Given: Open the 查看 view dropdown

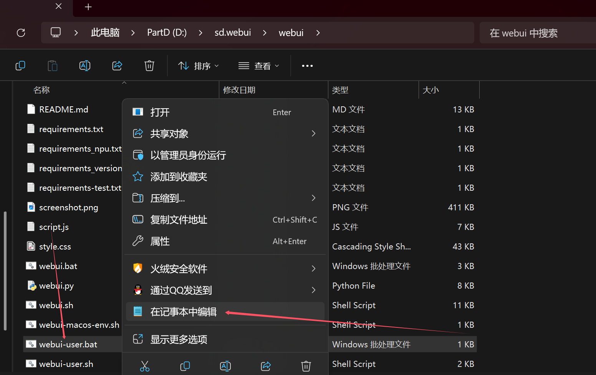Looking at the screenshot, I should [259, 66].
